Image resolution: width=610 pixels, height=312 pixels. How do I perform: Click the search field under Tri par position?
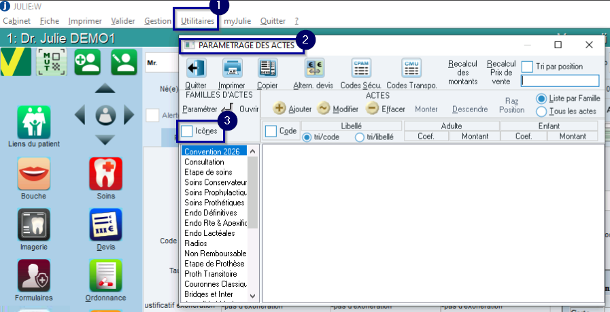(x=560, y=80)
